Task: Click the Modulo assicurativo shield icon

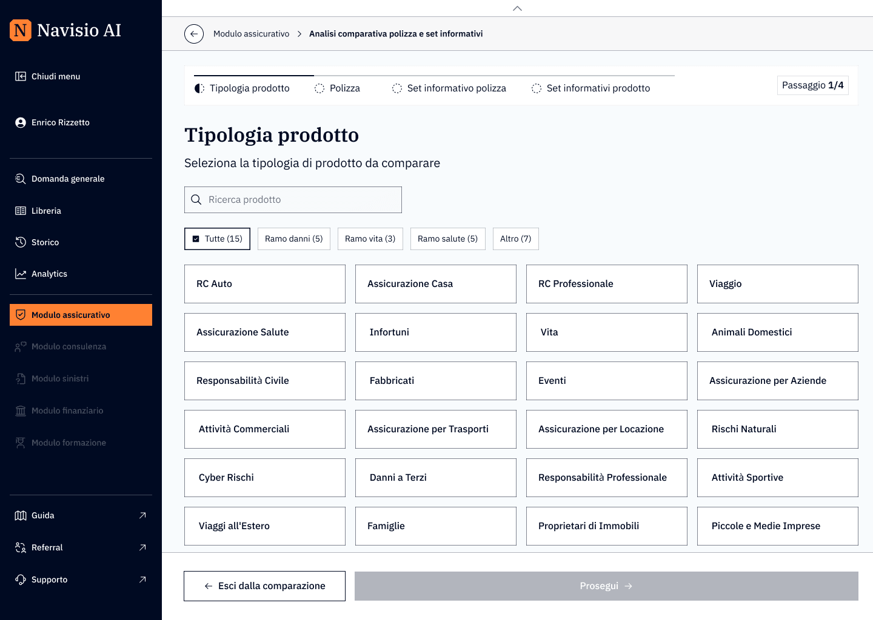Action: 20,314
